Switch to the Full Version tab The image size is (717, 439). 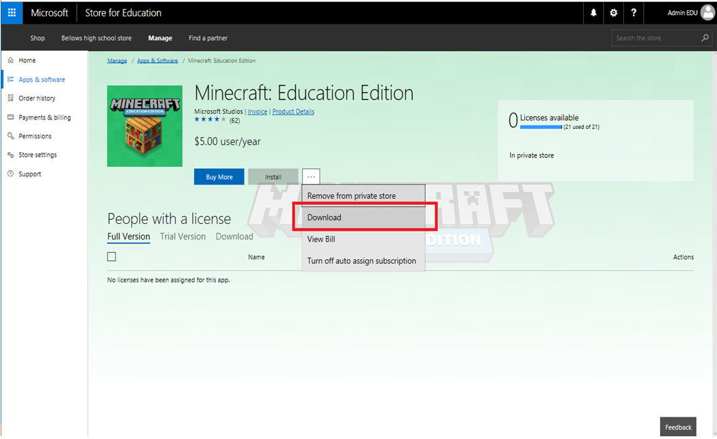[x=128, y=237]
